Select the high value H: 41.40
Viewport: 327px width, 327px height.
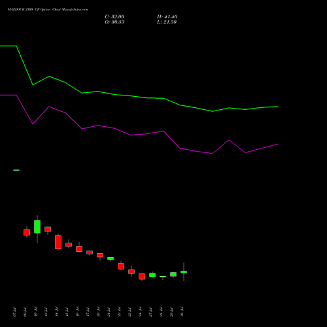tap(167, 17)
